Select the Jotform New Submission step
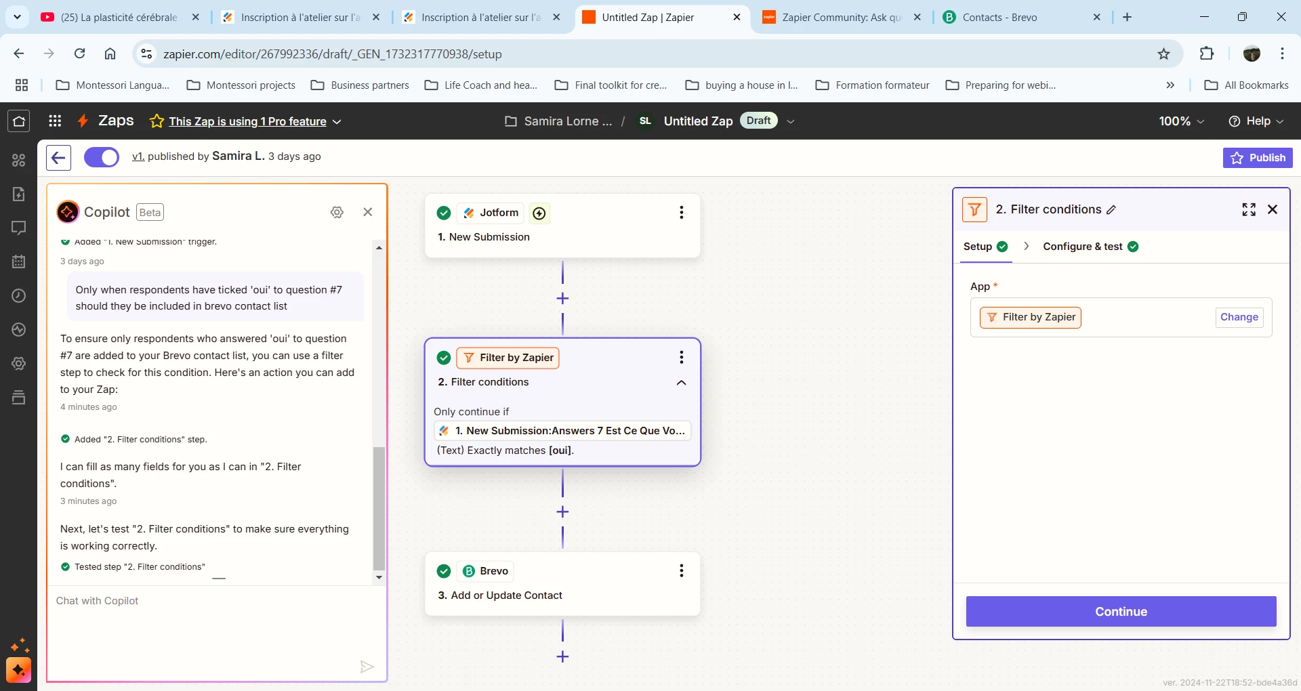The width and height of the screenshot is (1301, 691). pyautogui.click(x=562, y=226)
